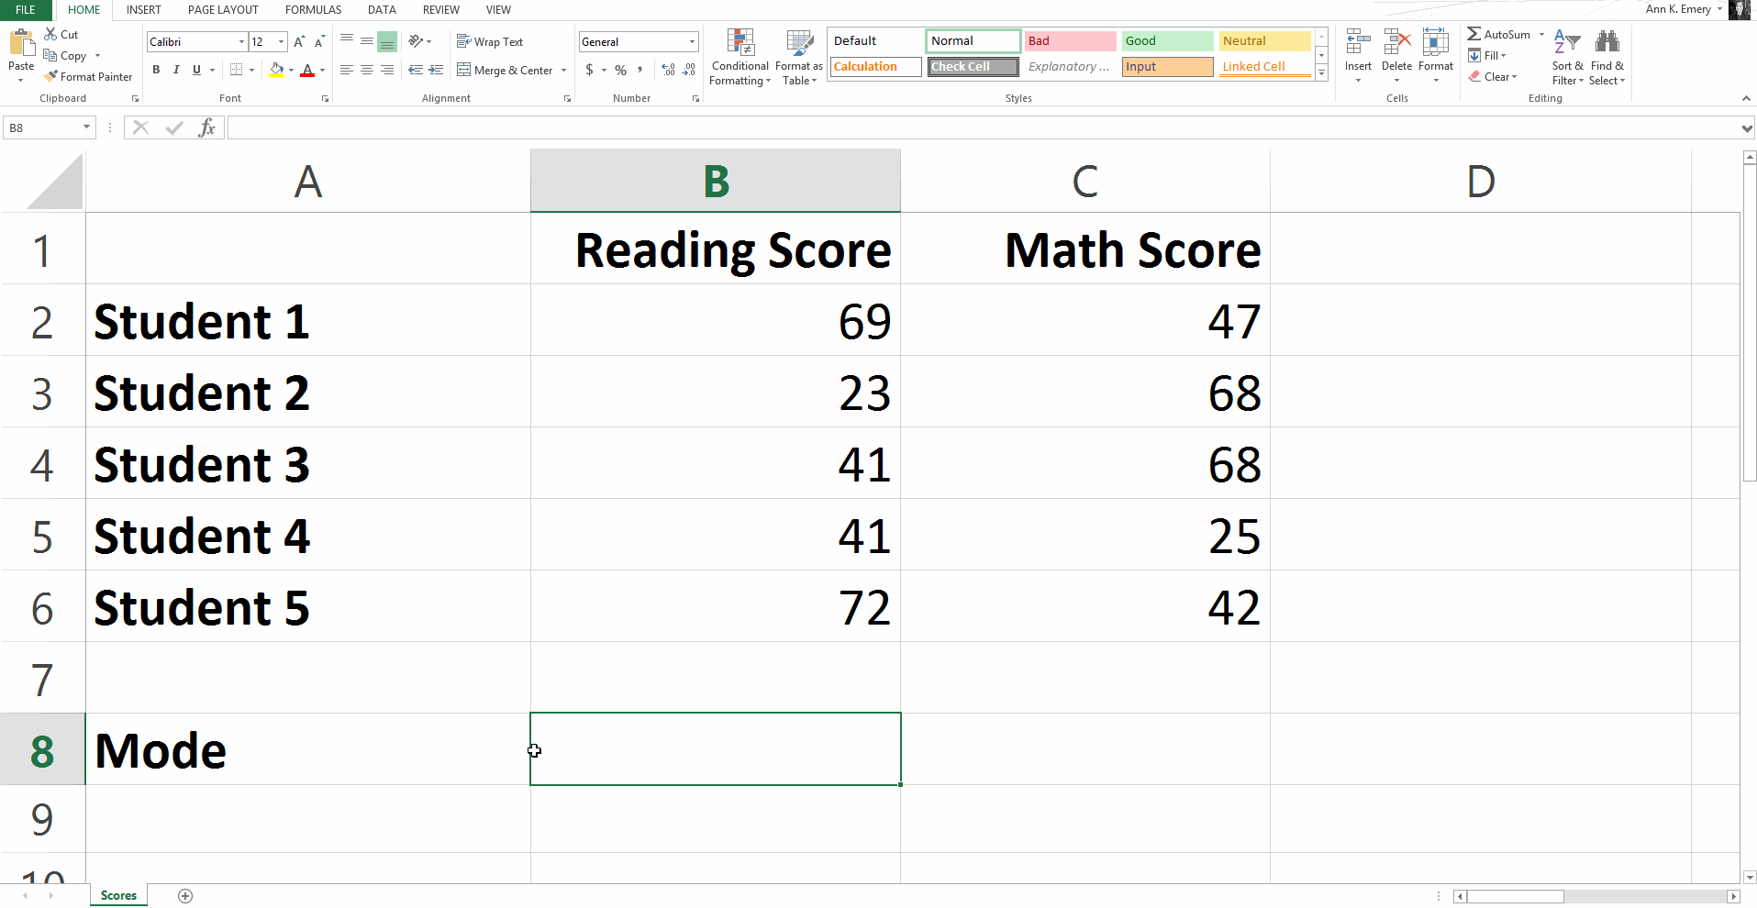1757x908 pixels.
Task: Click column C header
Action: (x=1085, y=182)
